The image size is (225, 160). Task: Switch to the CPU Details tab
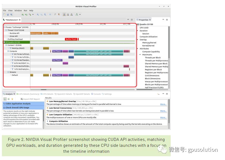pos(47,94)
